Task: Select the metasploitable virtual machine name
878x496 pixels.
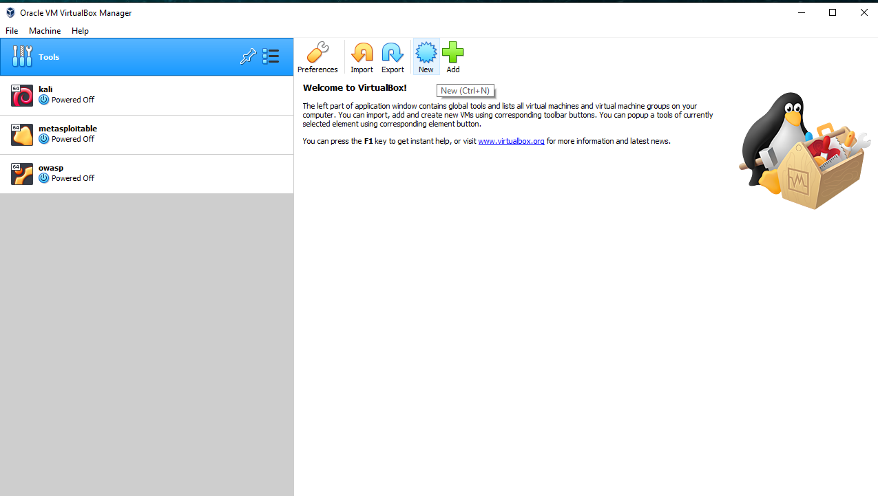Action: pos(67,129)
